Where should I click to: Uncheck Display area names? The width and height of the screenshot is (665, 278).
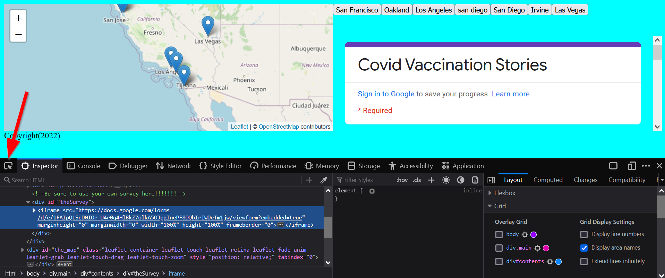[x=584, y=248]
